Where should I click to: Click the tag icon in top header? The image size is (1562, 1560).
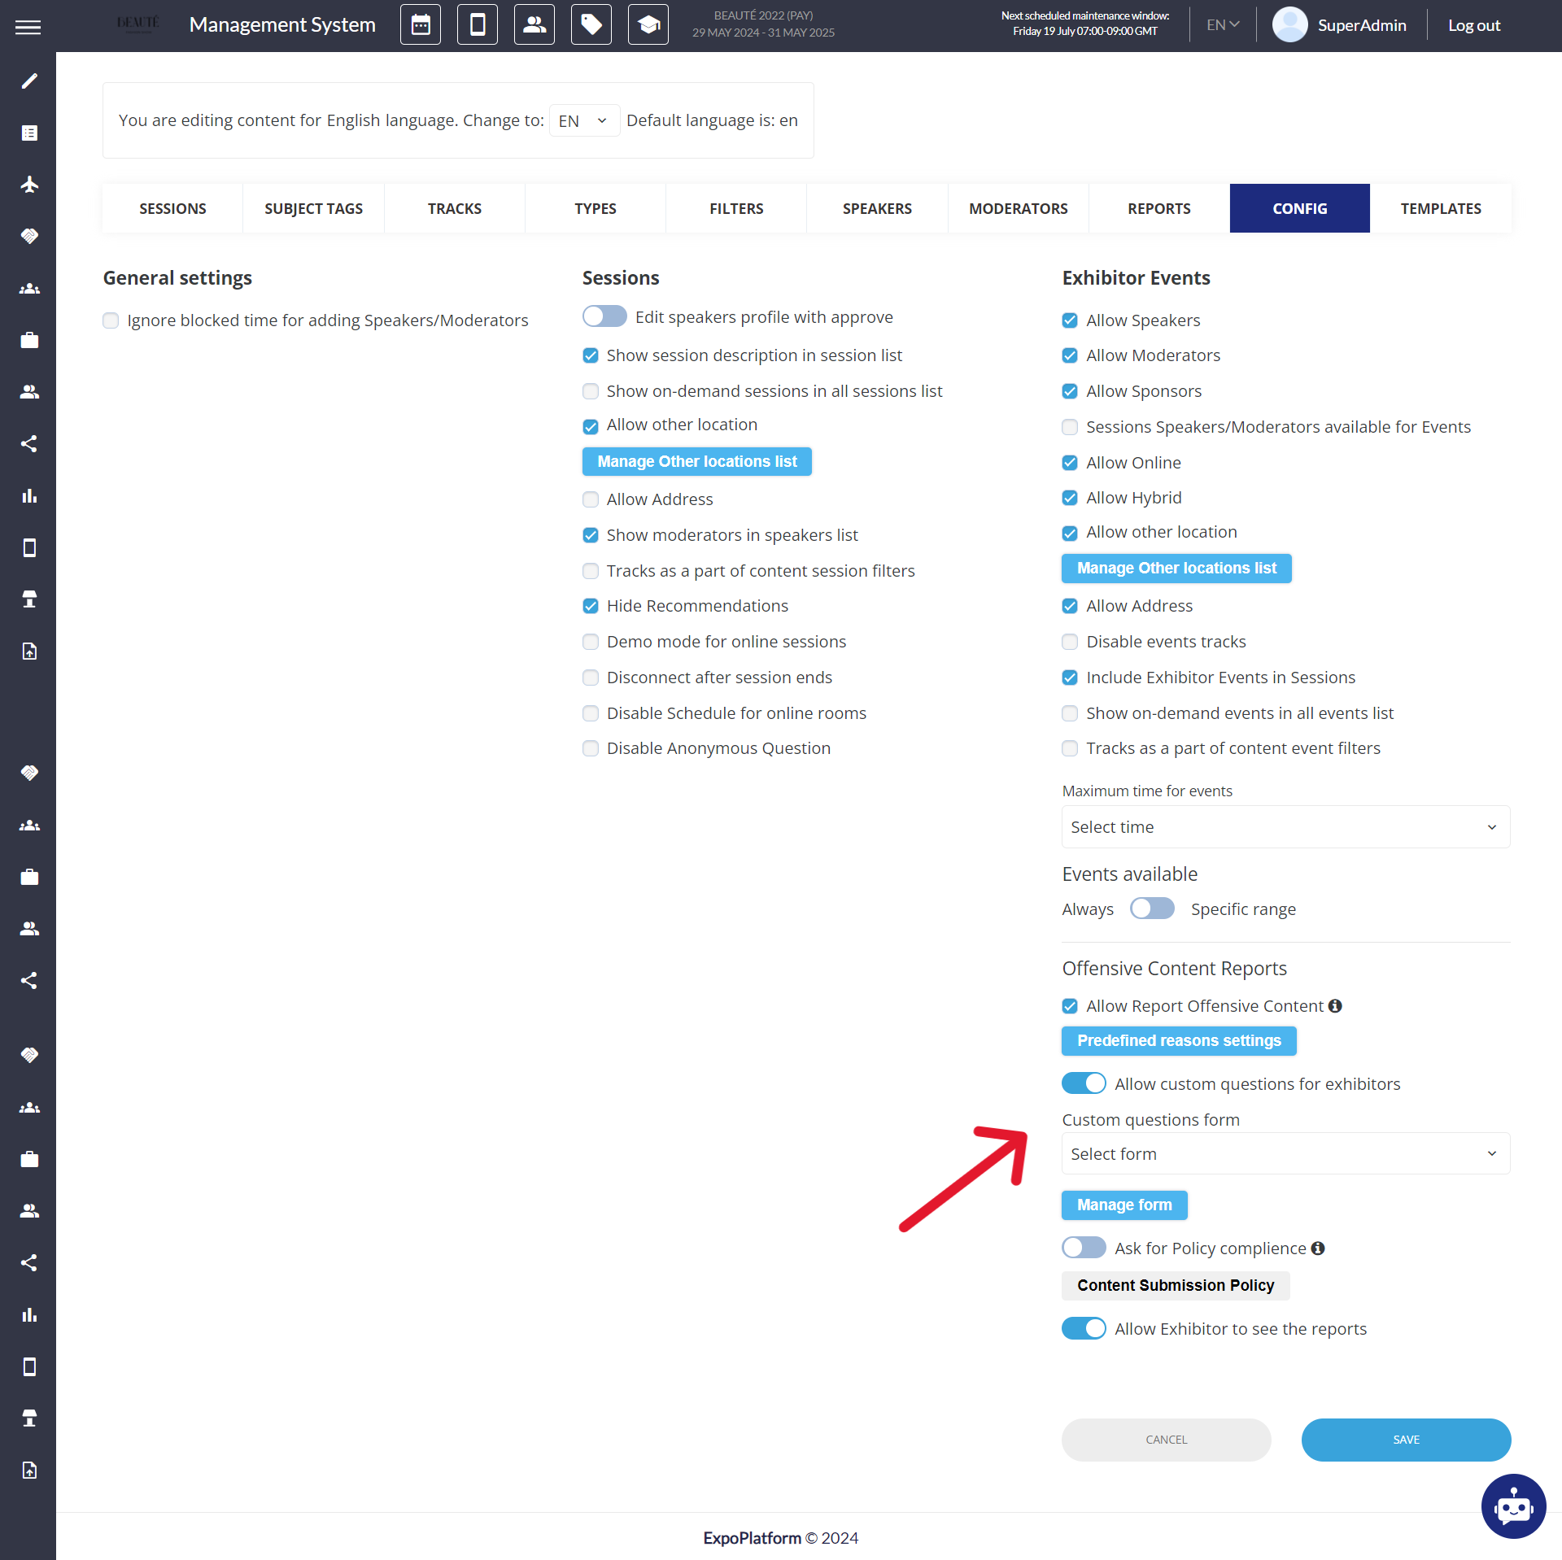pyautogui.click(x=591, y=24)
